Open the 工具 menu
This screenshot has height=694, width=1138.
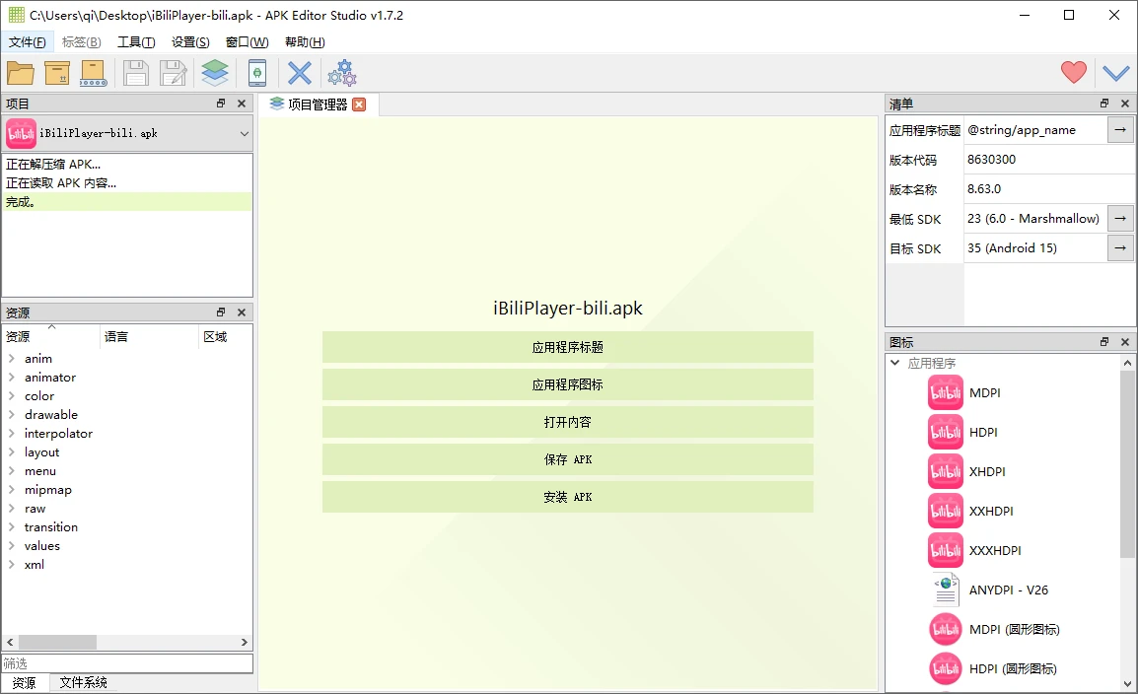[136, 42]
